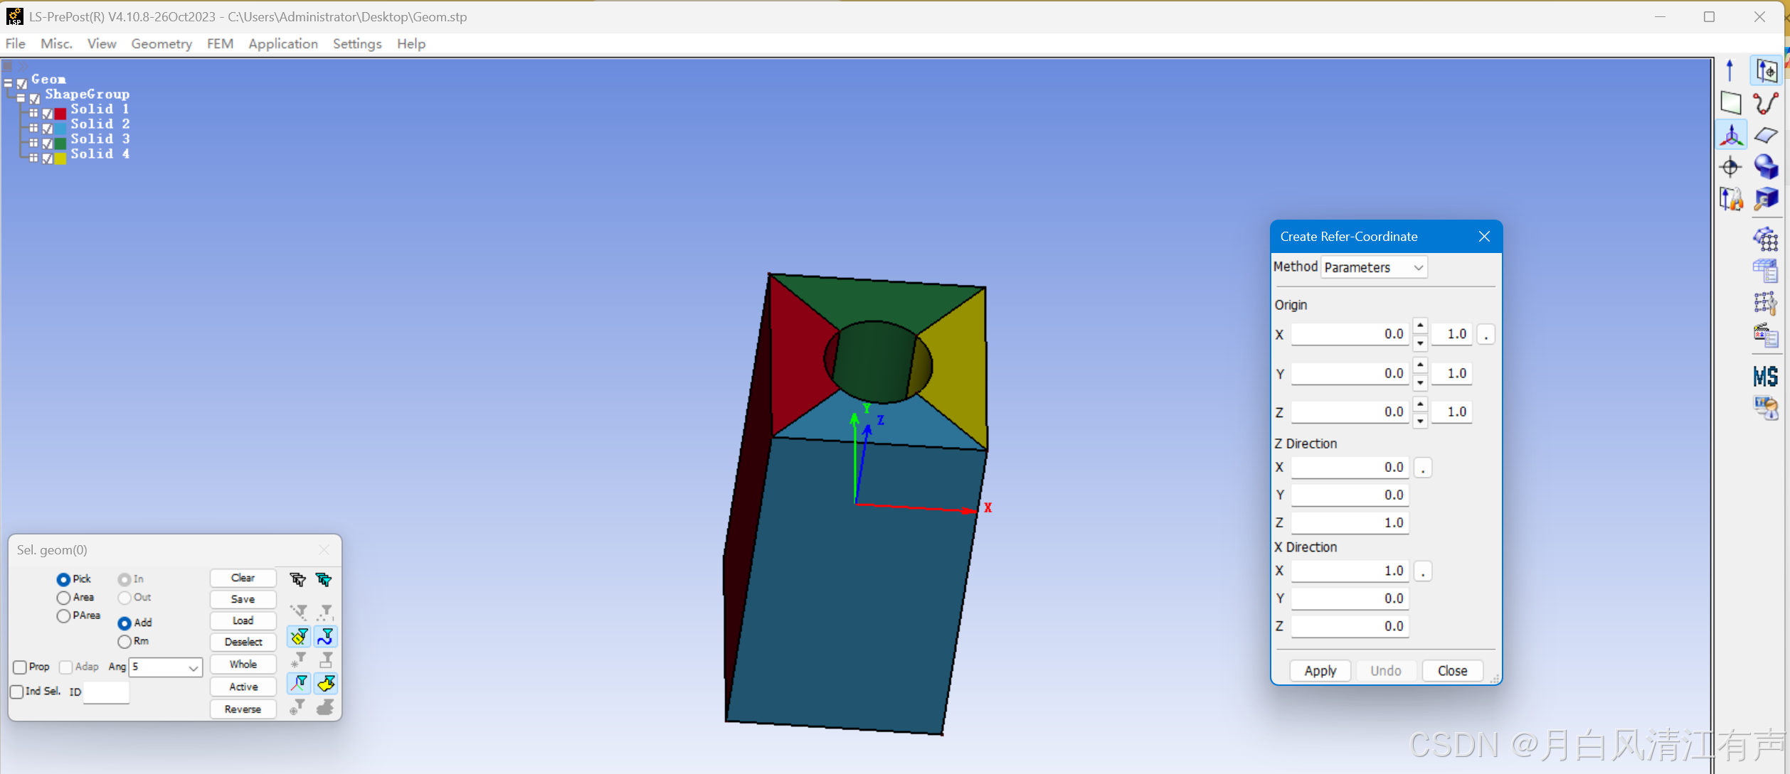The height and width of the screenshot is (774, 1790).
Task: Click the Deselect button
Action: (x=243, y=642)
